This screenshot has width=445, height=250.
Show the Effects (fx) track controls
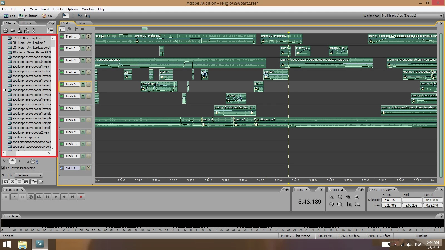coord(69,29)
